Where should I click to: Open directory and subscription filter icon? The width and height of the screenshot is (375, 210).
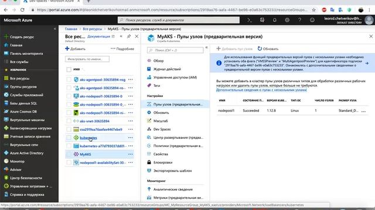262,20
